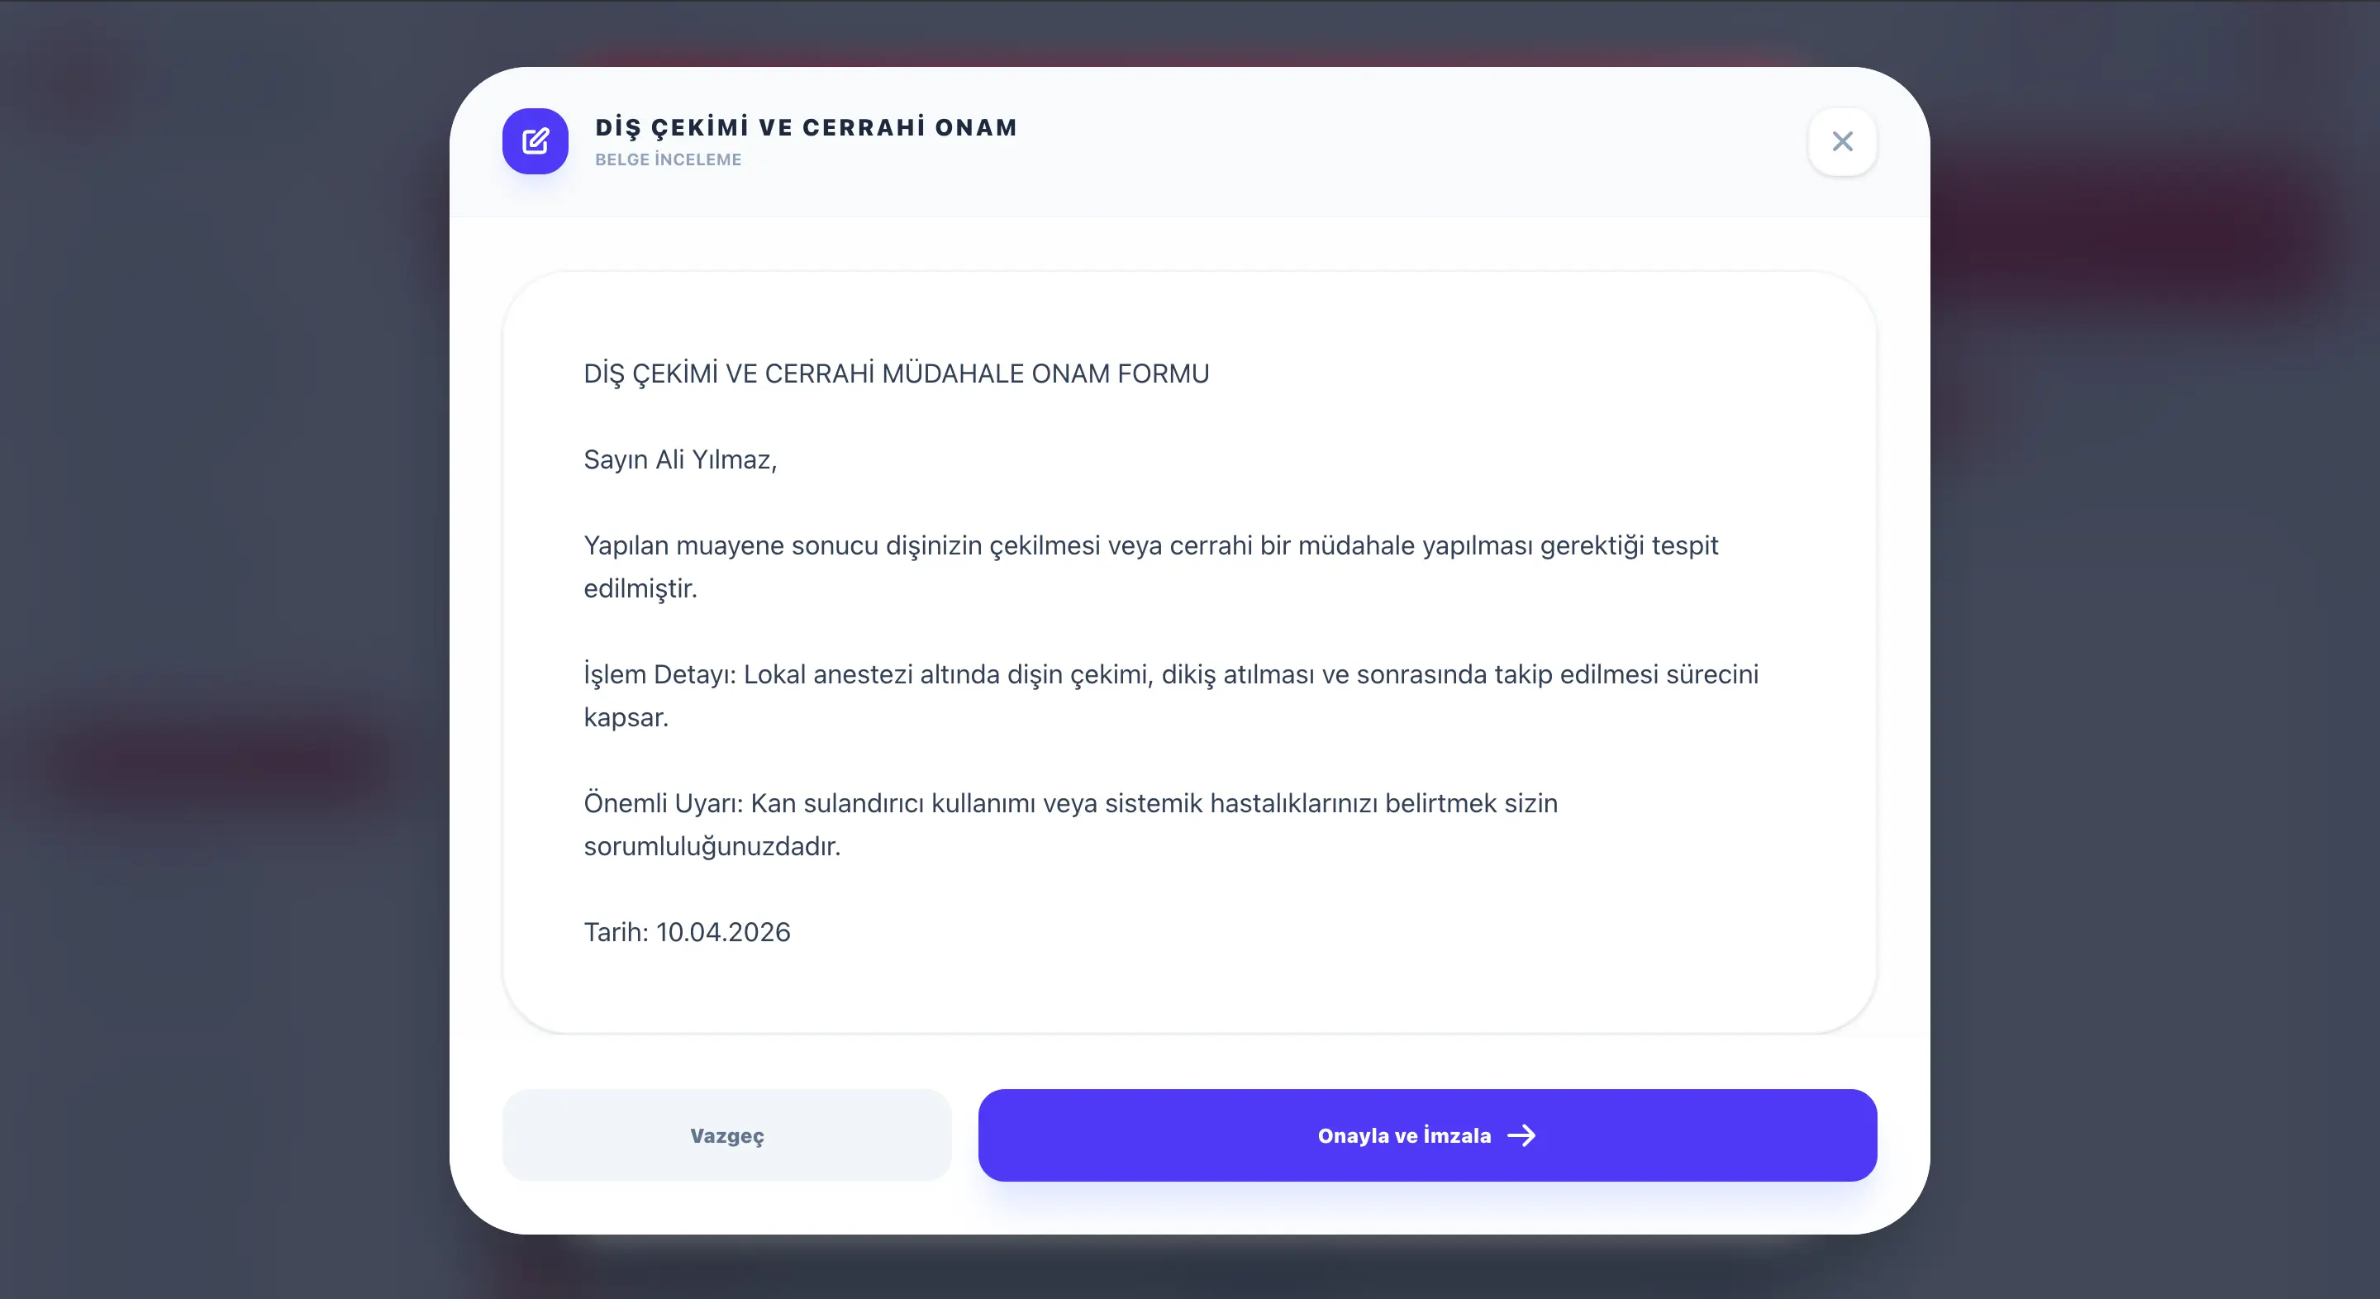Click the arrow icon on Onayla ve İmzala
This screenshot has width=2380, height=1299.
[x=1521, y=1135]
